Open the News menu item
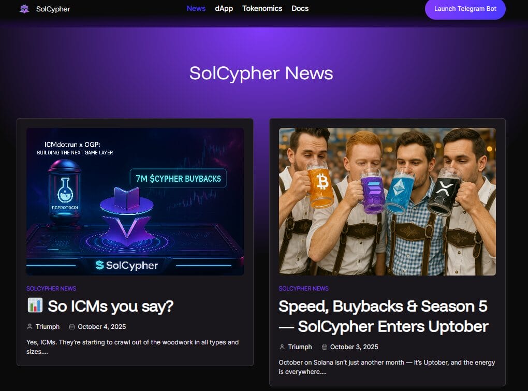Image resolution: width=528 pixels, height=391 pixels. point(196,8)
